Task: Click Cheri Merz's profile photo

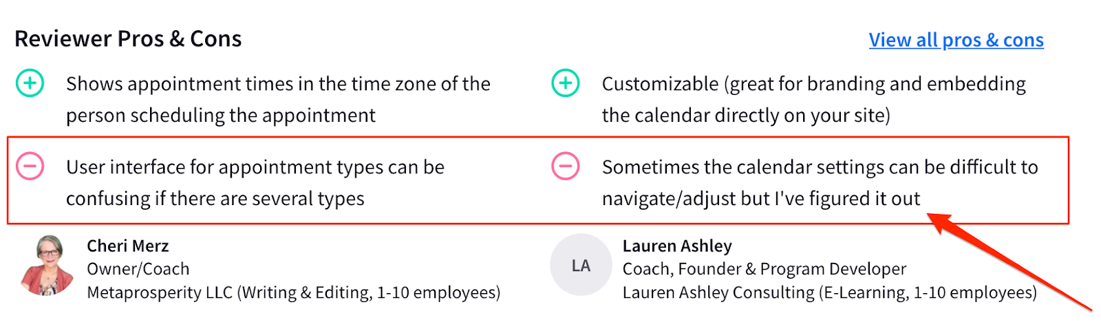Action: (48, 266)
